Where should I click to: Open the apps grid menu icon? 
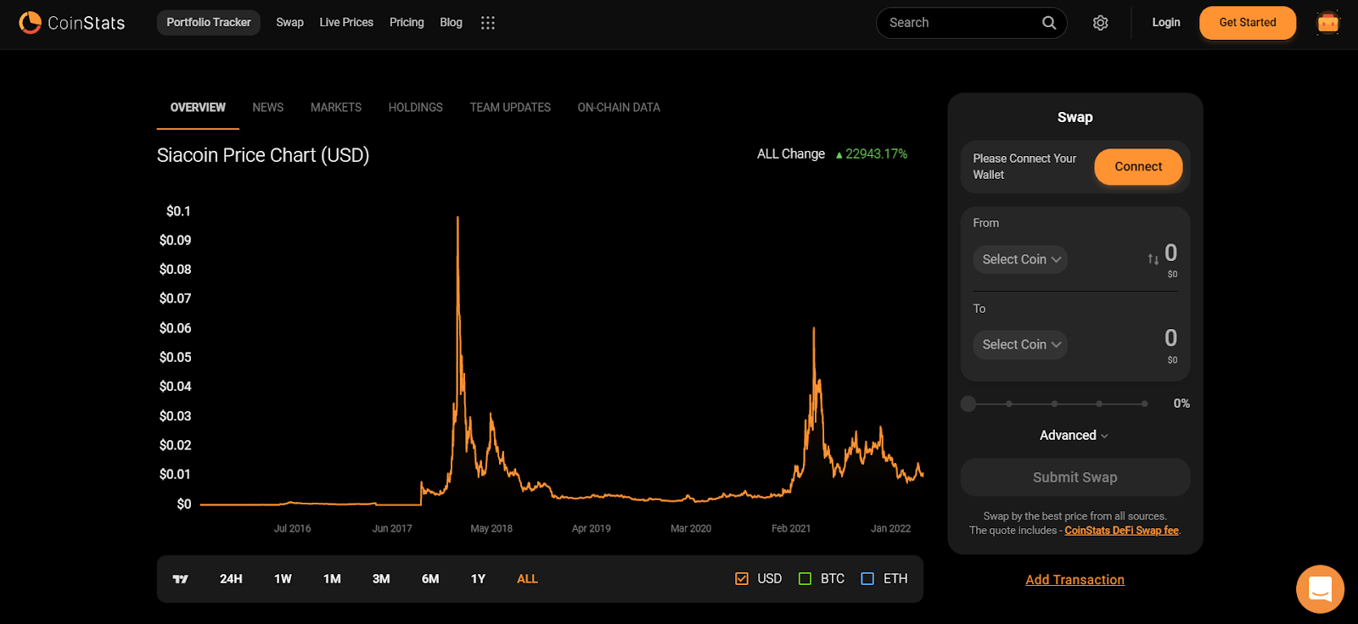click(488, 23)
